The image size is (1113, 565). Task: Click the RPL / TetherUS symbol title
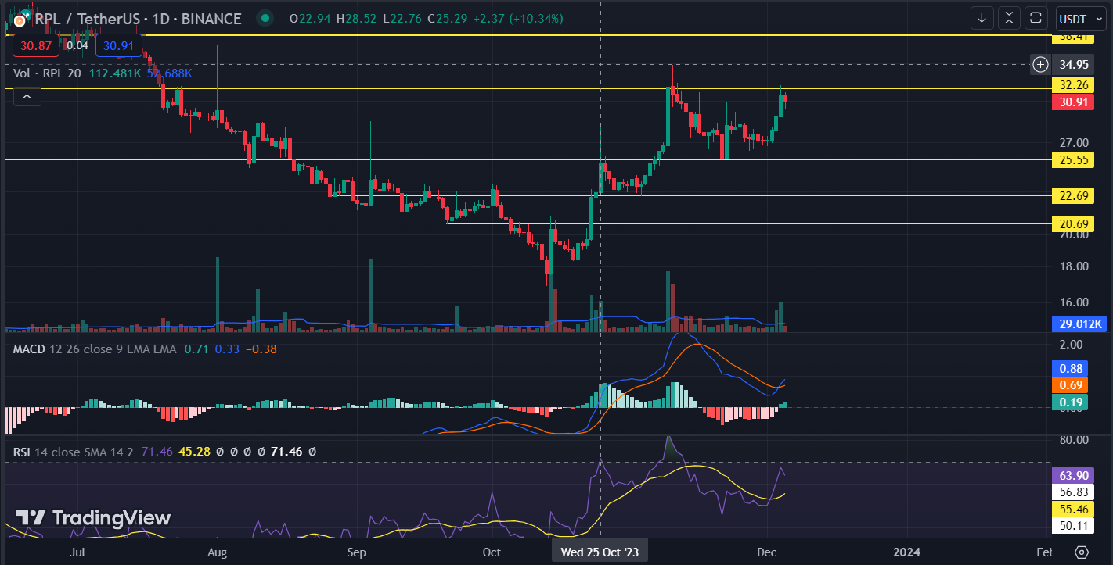point(139,19)
